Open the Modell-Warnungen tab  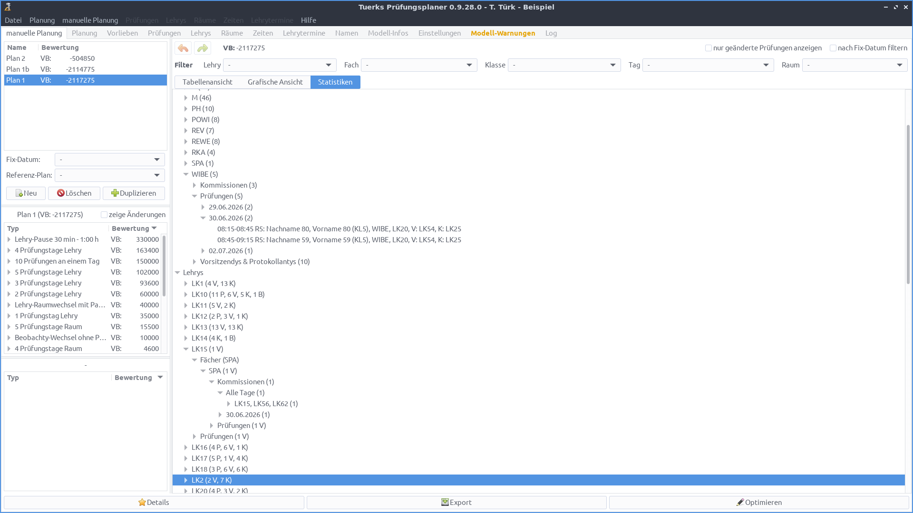coord(503,33)
